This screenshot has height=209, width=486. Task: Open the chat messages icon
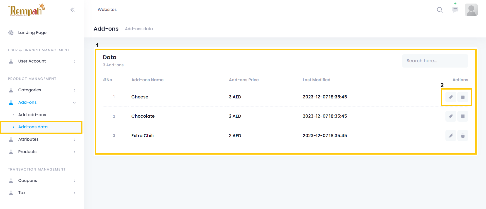(x=455, y=10)
